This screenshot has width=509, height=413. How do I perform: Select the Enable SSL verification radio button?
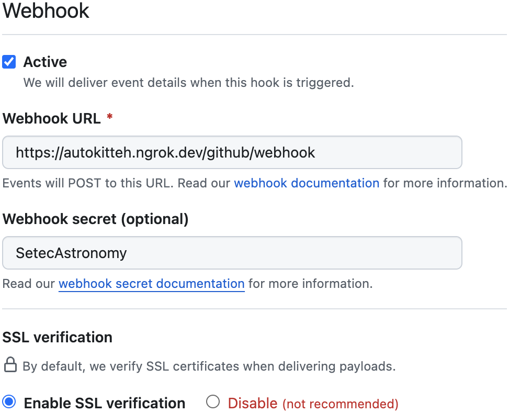(9, 401)
